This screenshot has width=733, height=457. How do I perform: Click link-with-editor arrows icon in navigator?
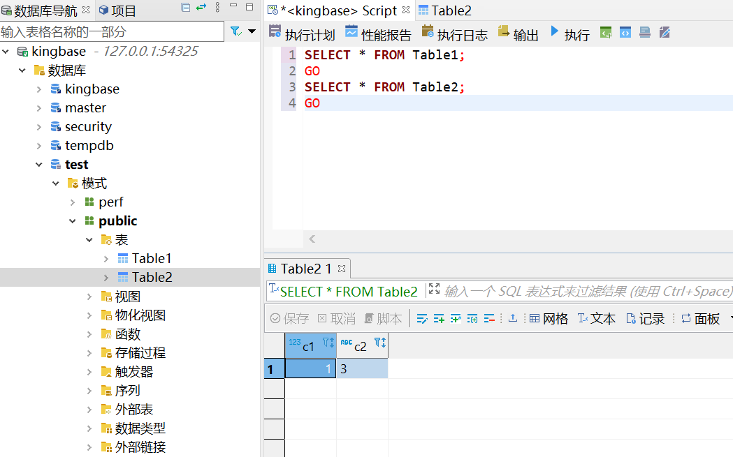coord(201,8)
